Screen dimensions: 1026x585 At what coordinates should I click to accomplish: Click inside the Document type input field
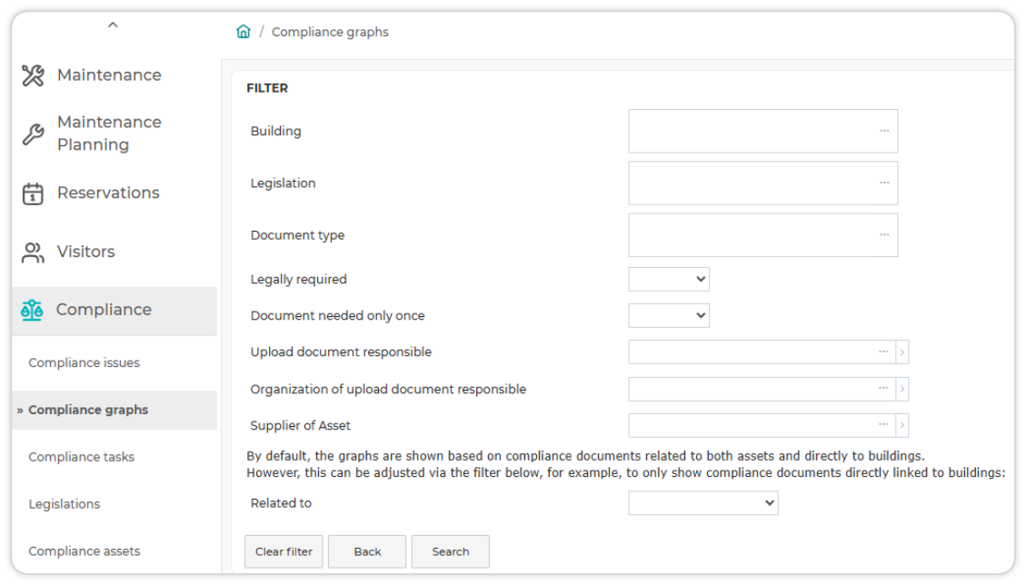click(x=763, y=235)
